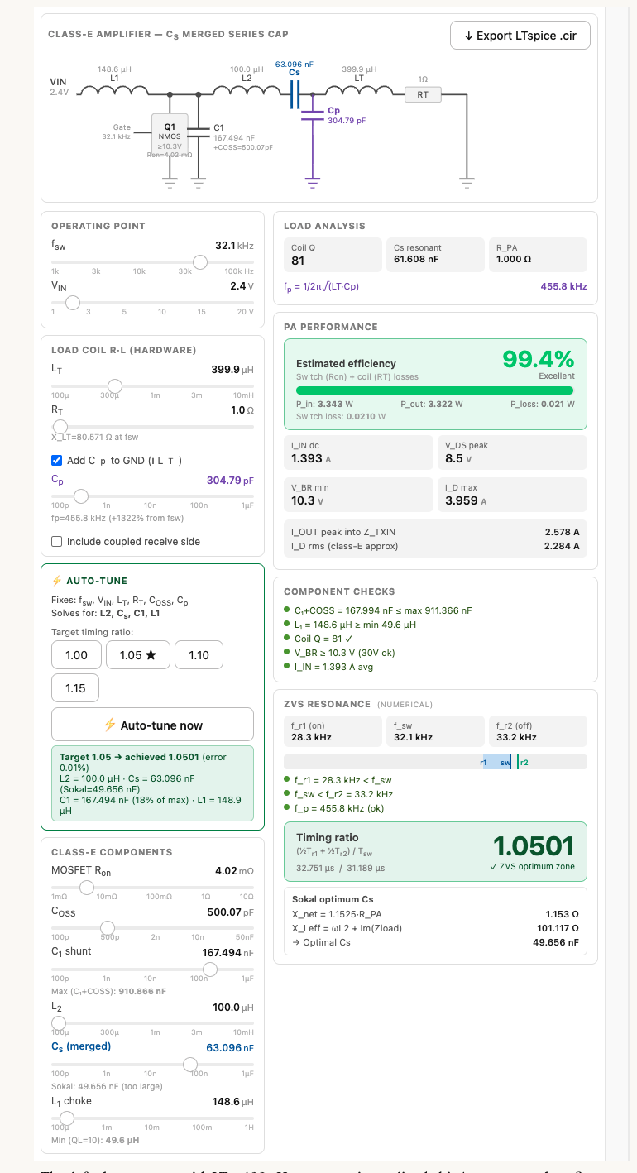Click the RT resistor symbol in schematic

423,94
